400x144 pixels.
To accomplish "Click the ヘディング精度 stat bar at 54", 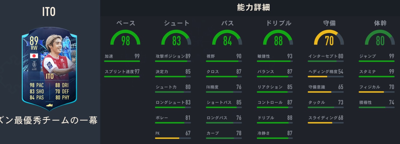I will tap(325, 76).
